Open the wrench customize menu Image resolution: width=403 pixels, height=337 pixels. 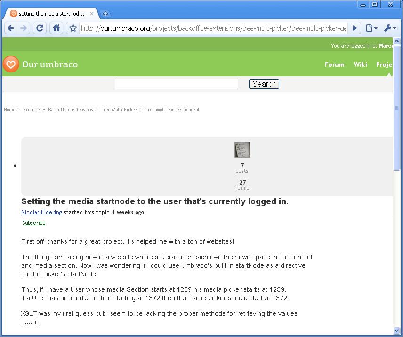pos(390,28)
